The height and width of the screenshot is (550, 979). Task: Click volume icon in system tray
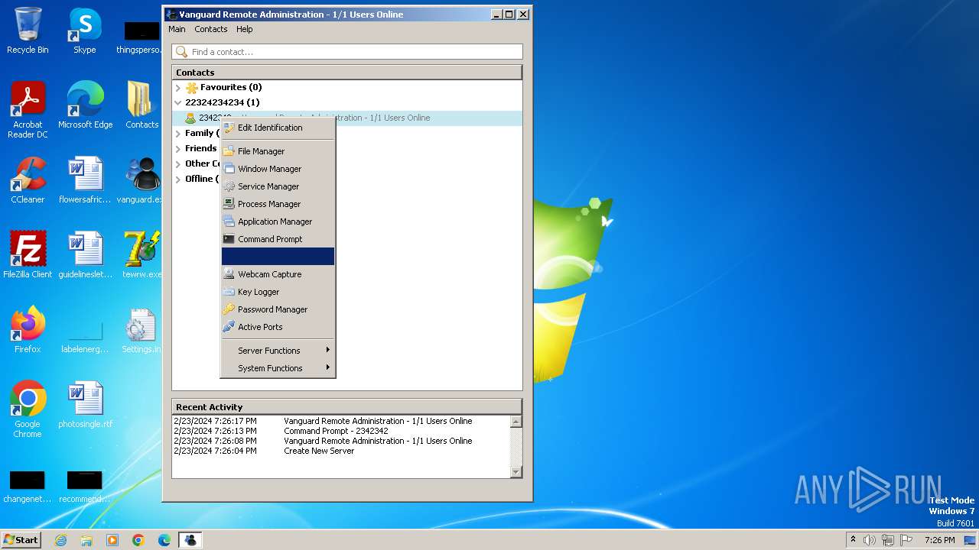click(870, 540)
